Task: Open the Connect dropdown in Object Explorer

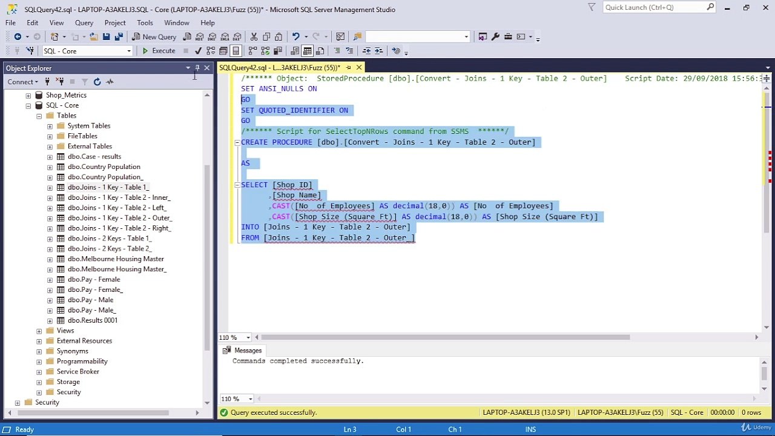Action: (x=23, y=82)
